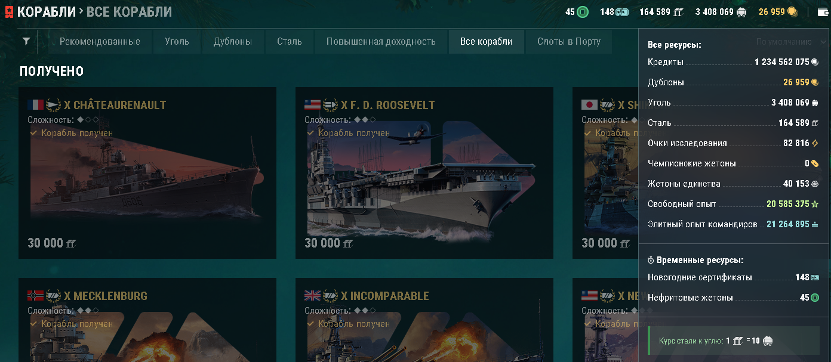Open the Уголь tab
This screenshot has height=362, width=831.
coord(177,42)
